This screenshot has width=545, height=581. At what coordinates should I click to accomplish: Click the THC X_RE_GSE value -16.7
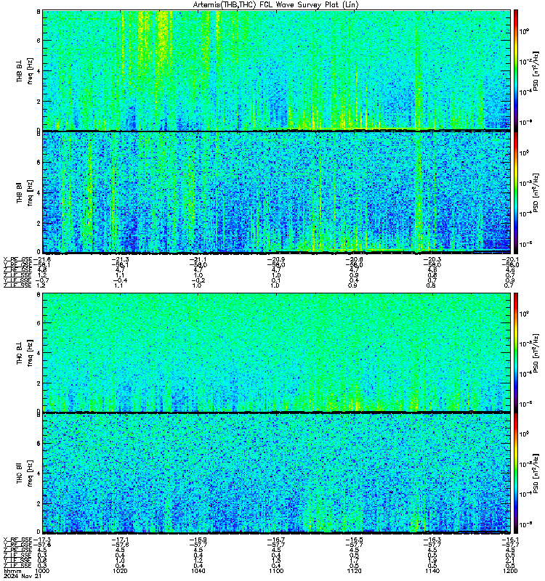click(x=276, y=540)
